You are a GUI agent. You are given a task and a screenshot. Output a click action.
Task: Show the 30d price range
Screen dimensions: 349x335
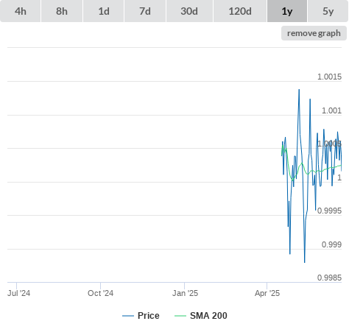(189, 11)
